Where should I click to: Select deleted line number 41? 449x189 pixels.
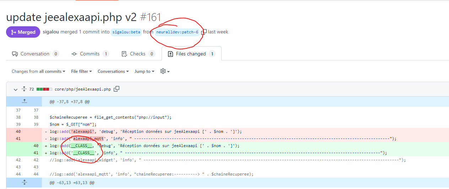(x=18, y=139)
